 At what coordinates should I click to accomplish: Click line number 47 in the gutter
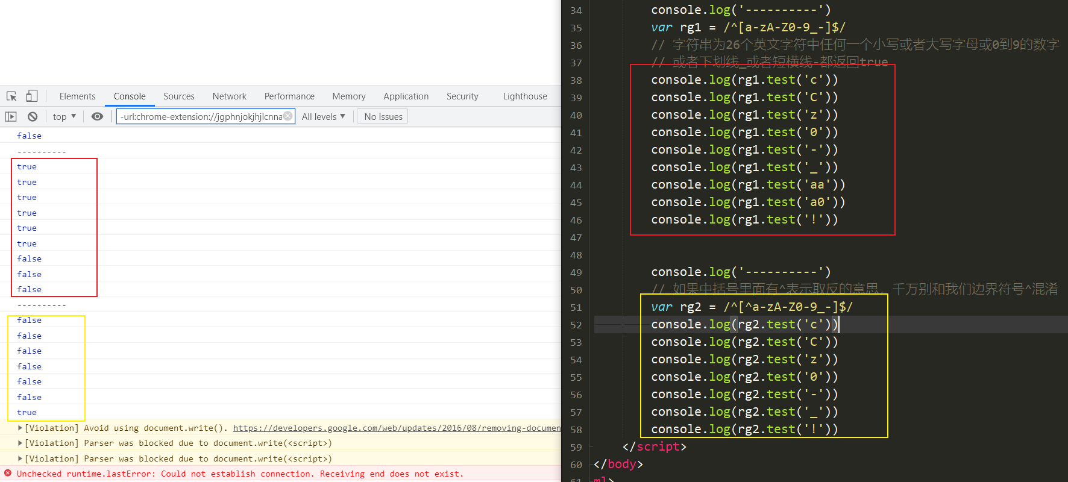point(576,238)
